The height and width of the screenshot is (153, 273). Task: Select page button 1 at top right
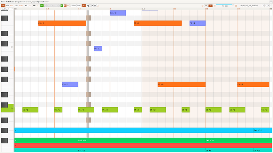263,6
